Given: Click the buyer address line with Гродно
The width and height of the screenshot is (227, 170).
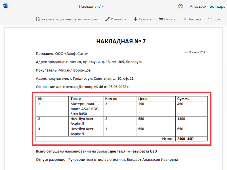Looking at the screenshot, I should point(85,78).
